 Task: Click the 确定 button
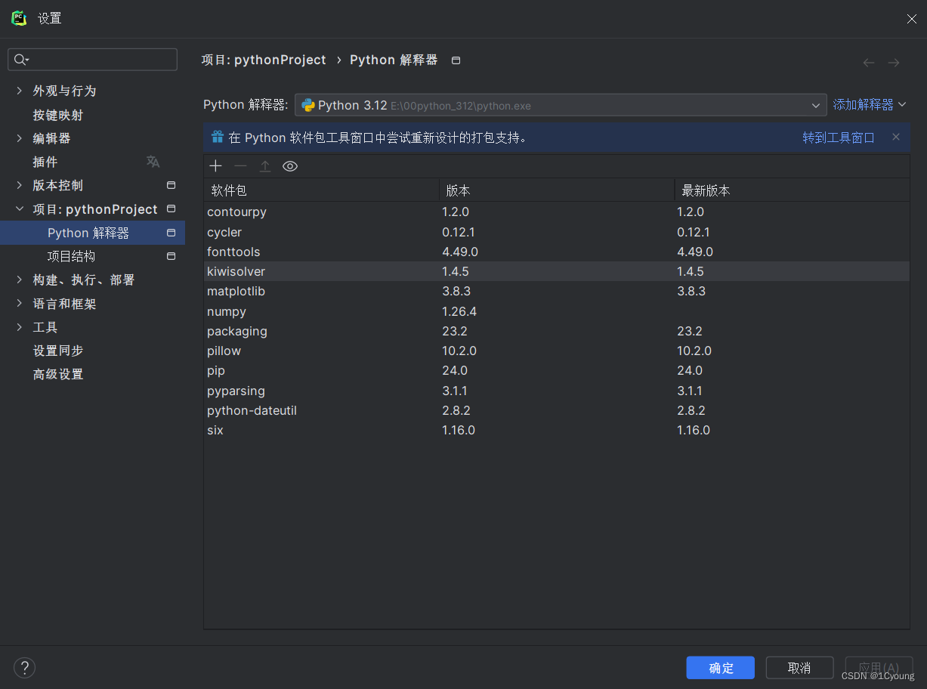pos(721,668)
